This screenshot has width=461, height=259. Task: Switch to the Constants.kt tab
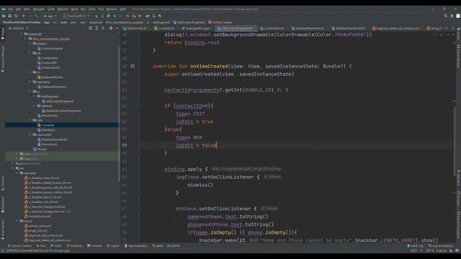pos(164,29)
